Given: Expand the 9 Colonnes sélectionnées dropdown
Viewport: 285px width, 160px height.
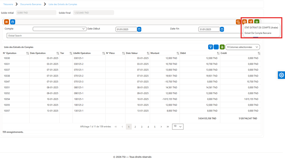Looking at the screenshot, I should 243,47.
